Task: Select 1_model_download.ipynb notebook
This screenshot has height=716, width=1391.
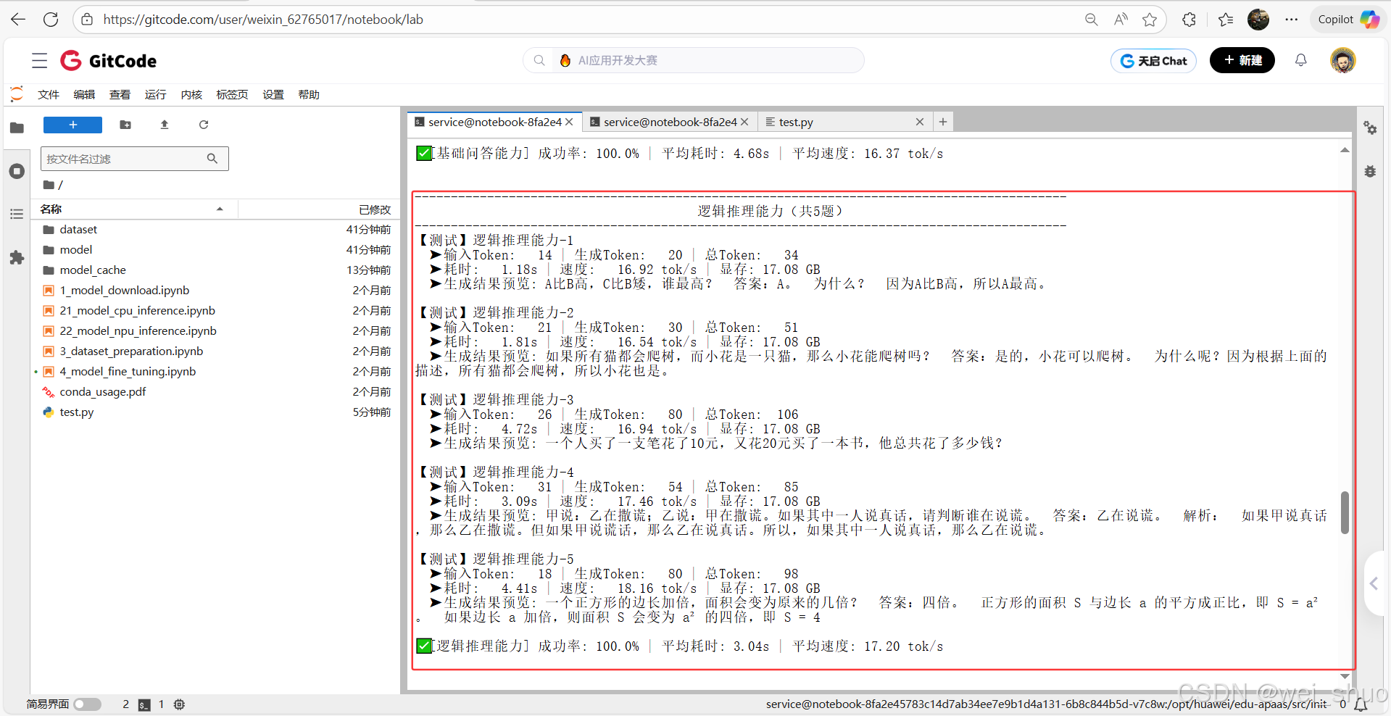Action: tap(215, 290)
